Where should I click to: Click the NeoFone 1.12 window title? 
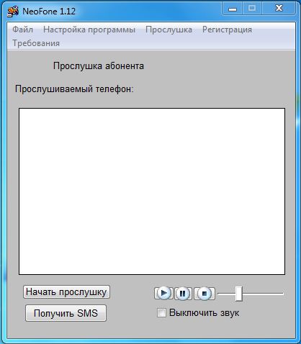click(x=49, y=12)
